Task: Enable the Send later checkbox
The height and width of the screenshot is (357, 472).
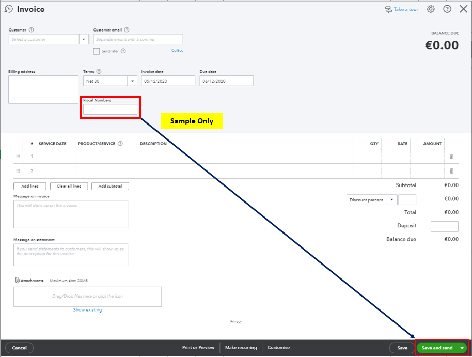Action: (97, 51)
